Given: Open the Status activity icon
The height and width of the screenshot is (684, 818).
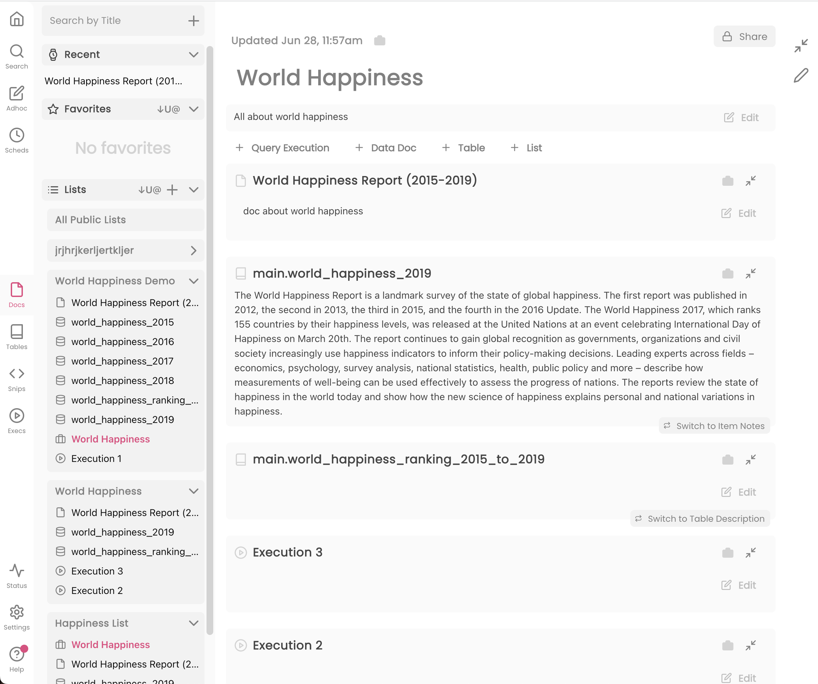Looking at the screenshot, I should pyautogui.click(x=16, y=571).
